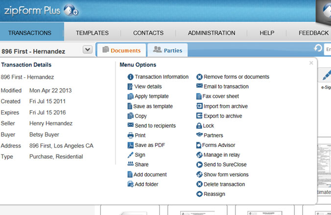The image size is (331, 215).
Task: Switch to the Parties tab
Action: 167,50
